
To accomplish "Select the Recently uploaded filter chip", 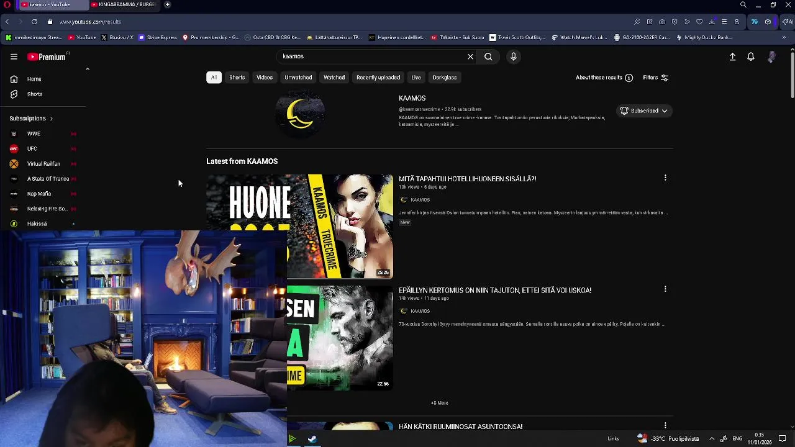I will 378,78.
